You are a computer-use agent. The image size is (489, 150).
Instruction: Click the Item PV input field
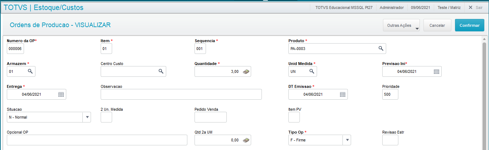[x=294, y=117]
